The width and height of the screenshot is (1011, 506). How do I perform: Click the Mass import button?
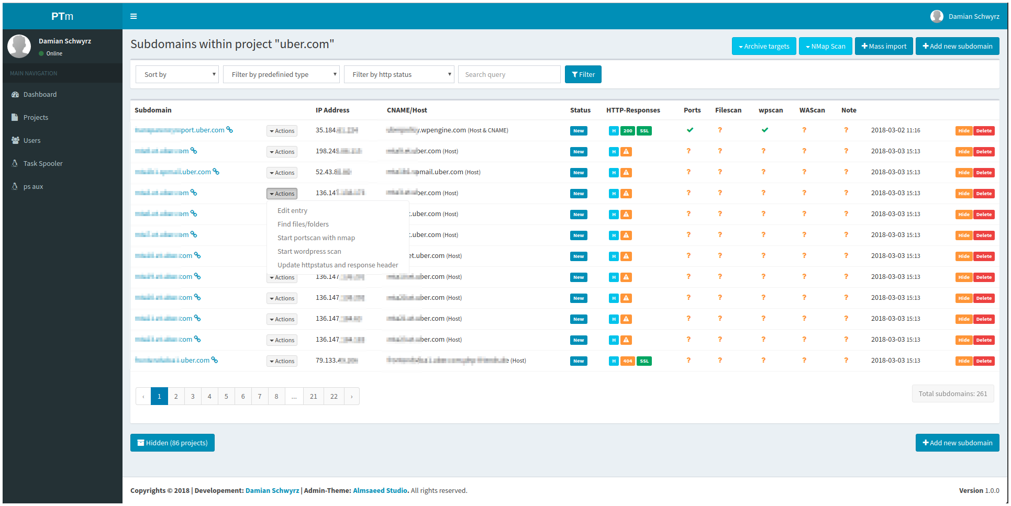click(x=884, y=46)
